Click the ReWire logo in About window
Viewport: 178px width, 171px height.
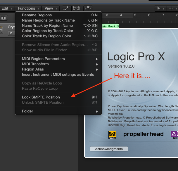pos(112,135)
